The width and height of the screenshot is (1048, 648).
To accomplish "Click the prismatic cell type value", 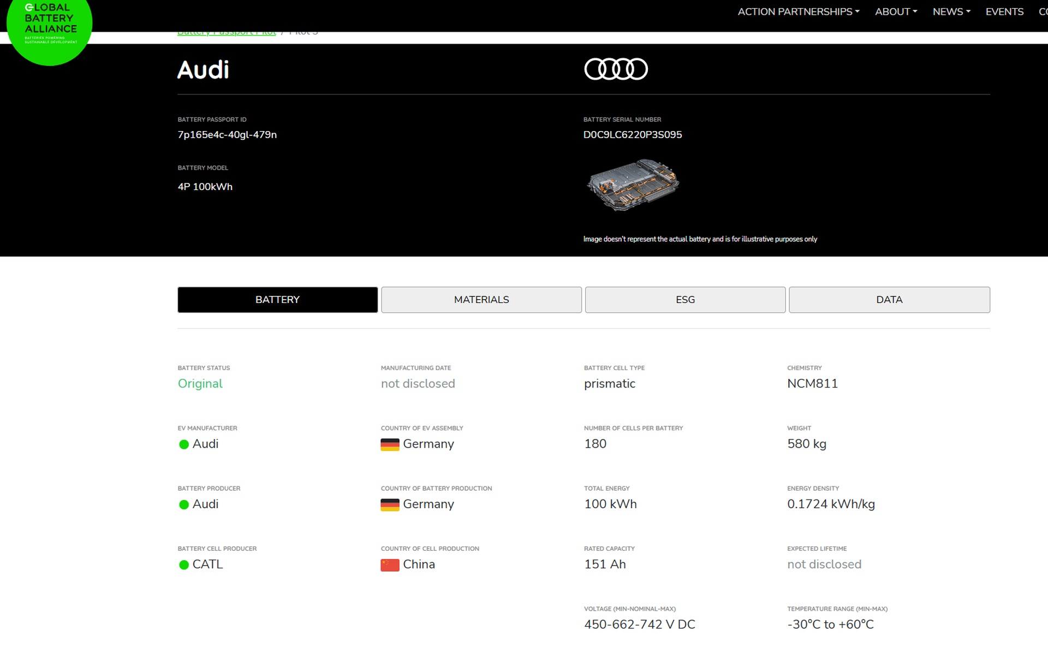I will click(x=610, y=384).
